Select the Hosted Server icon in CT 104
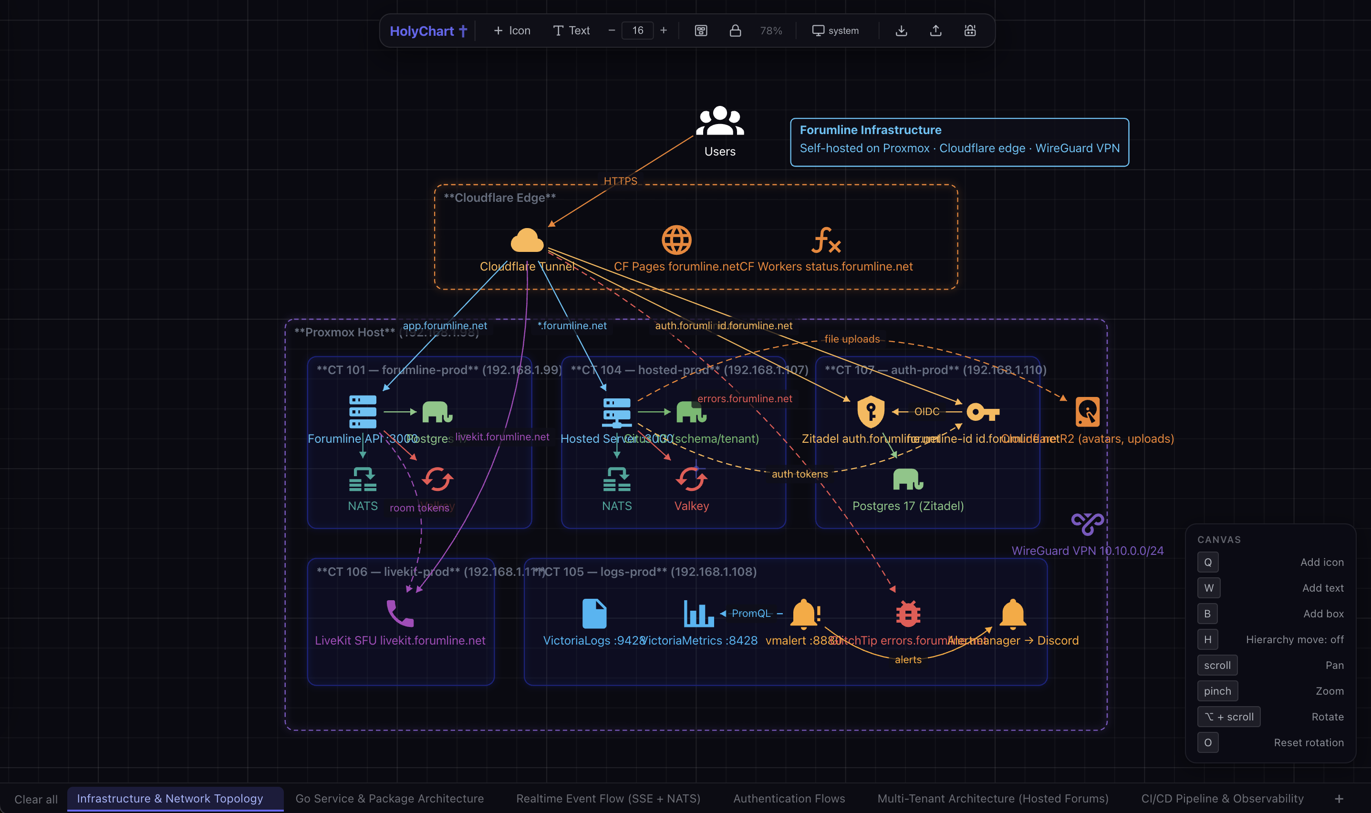 pyautogui.click(x=617, y=413)
